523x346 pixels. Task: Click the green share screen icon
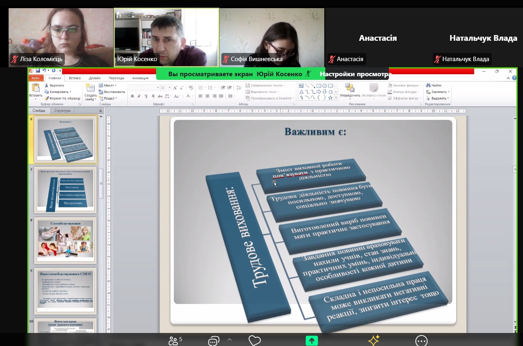coord(312,340)
